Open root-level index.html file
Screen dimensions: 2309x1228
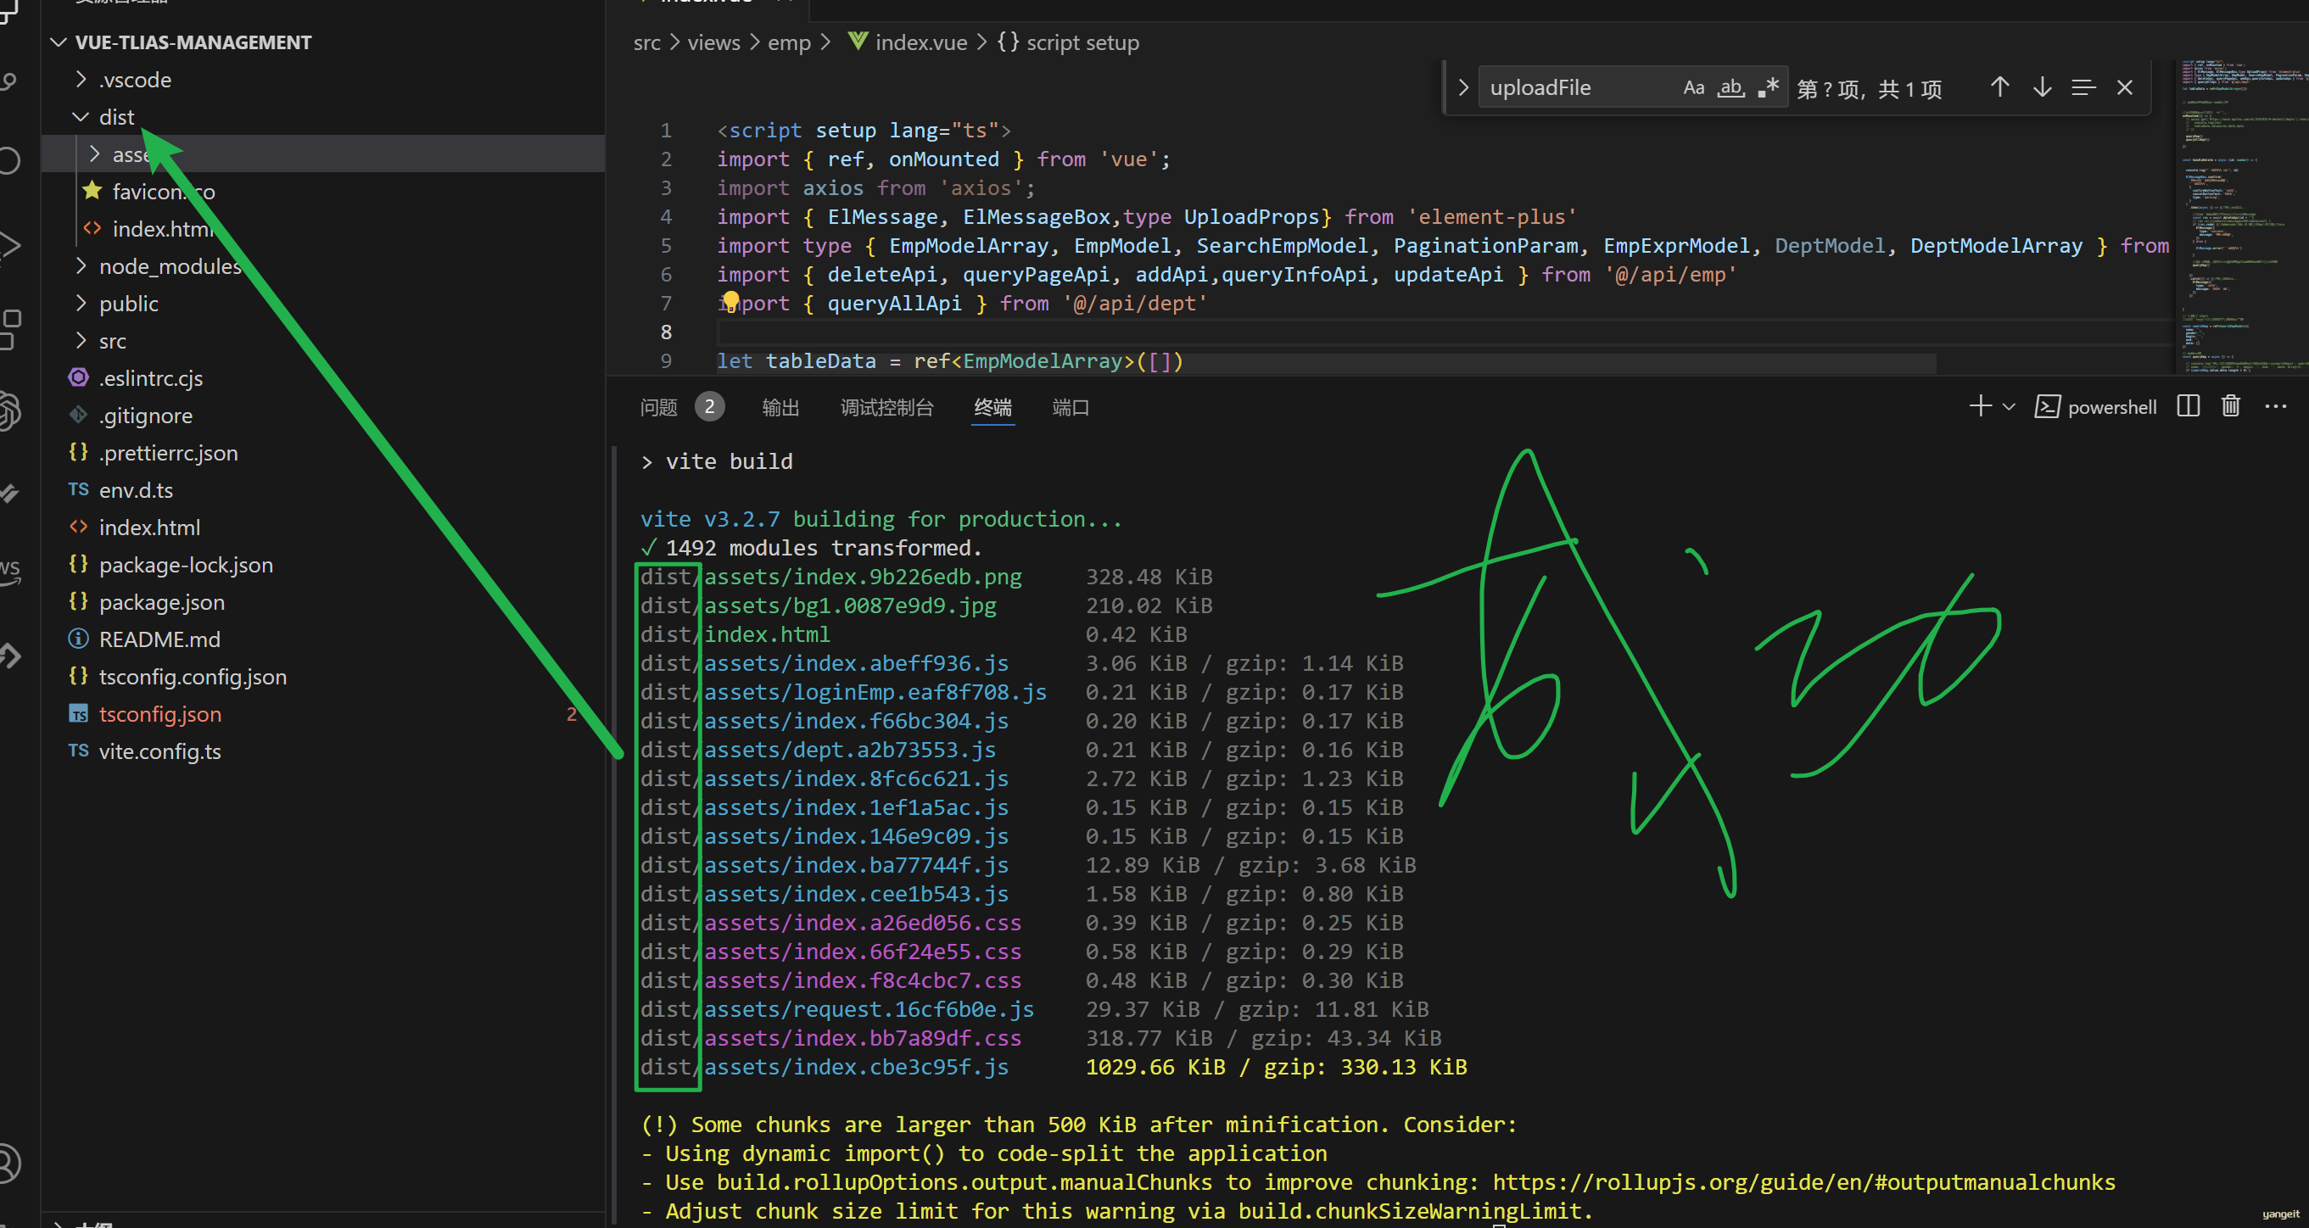click(149, 528)
